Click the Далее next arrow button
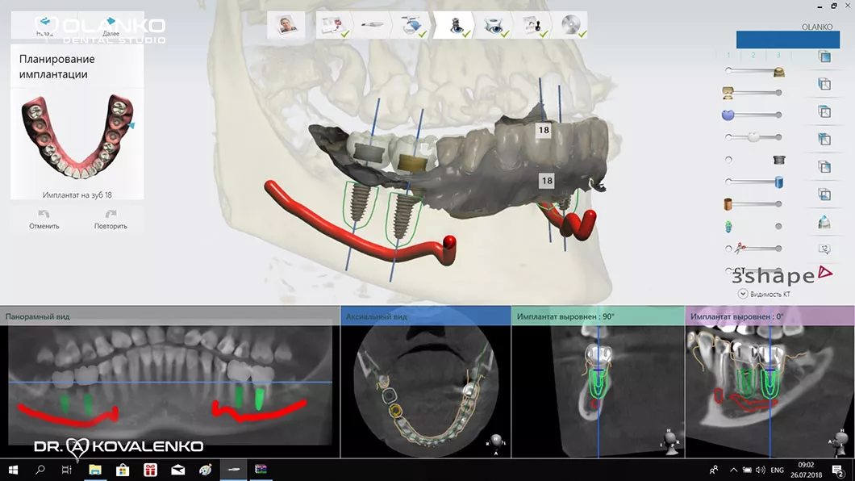The width and height of the screenshot is (855, 481). point(111,24)
